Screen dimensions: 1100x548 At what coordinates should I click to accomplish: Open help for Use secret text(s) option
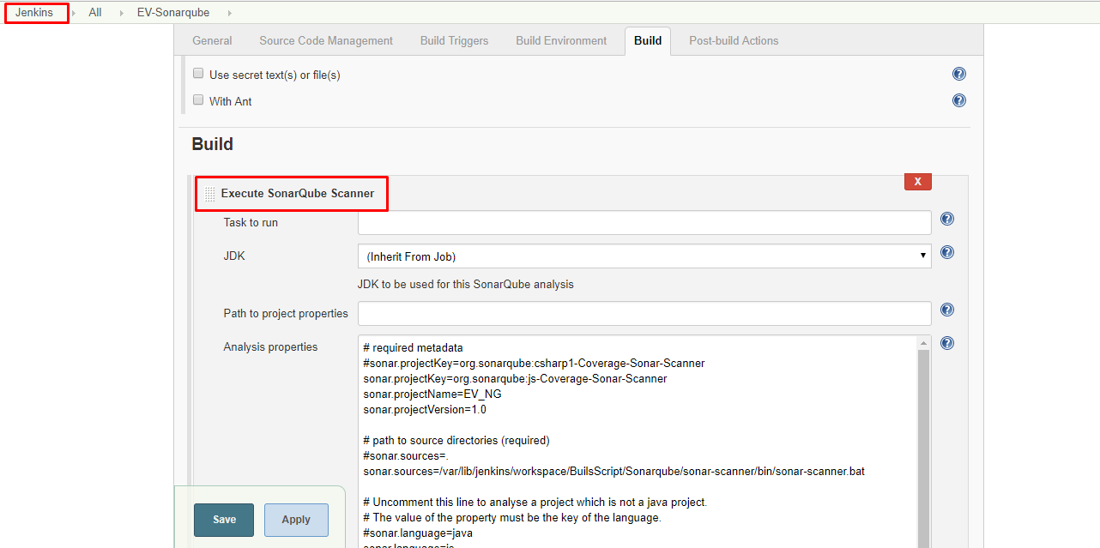click(x=959, y=75)
